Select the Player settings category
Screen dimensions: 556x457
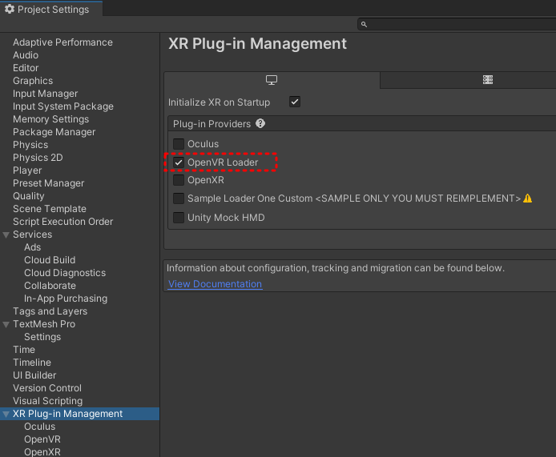click(x=27, y=170)
